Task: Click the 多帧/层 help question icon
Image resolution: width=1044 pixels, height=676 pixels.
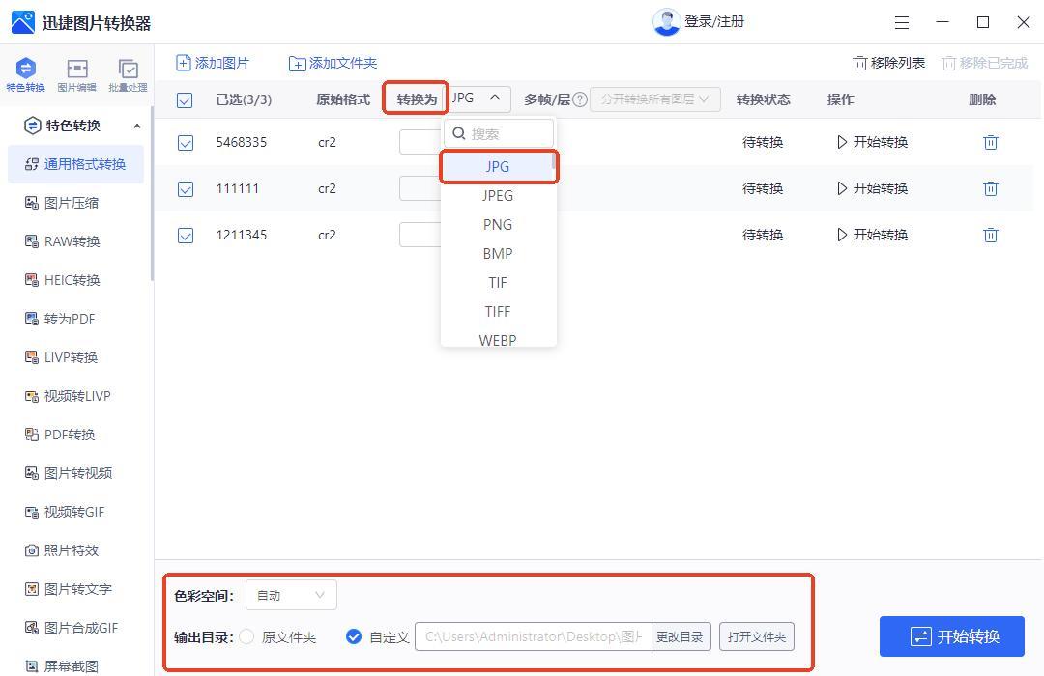Action: click(x=580, y=99)
